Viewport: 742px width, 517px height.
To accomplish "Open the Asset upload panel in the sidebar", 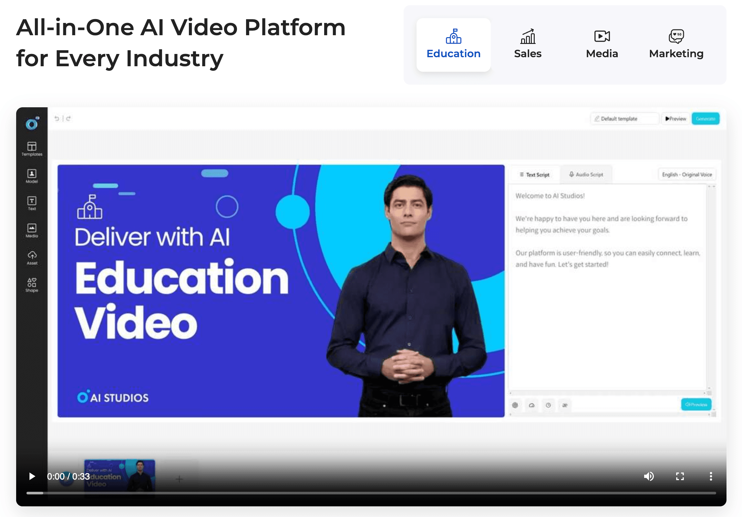I will pos(32,258).
